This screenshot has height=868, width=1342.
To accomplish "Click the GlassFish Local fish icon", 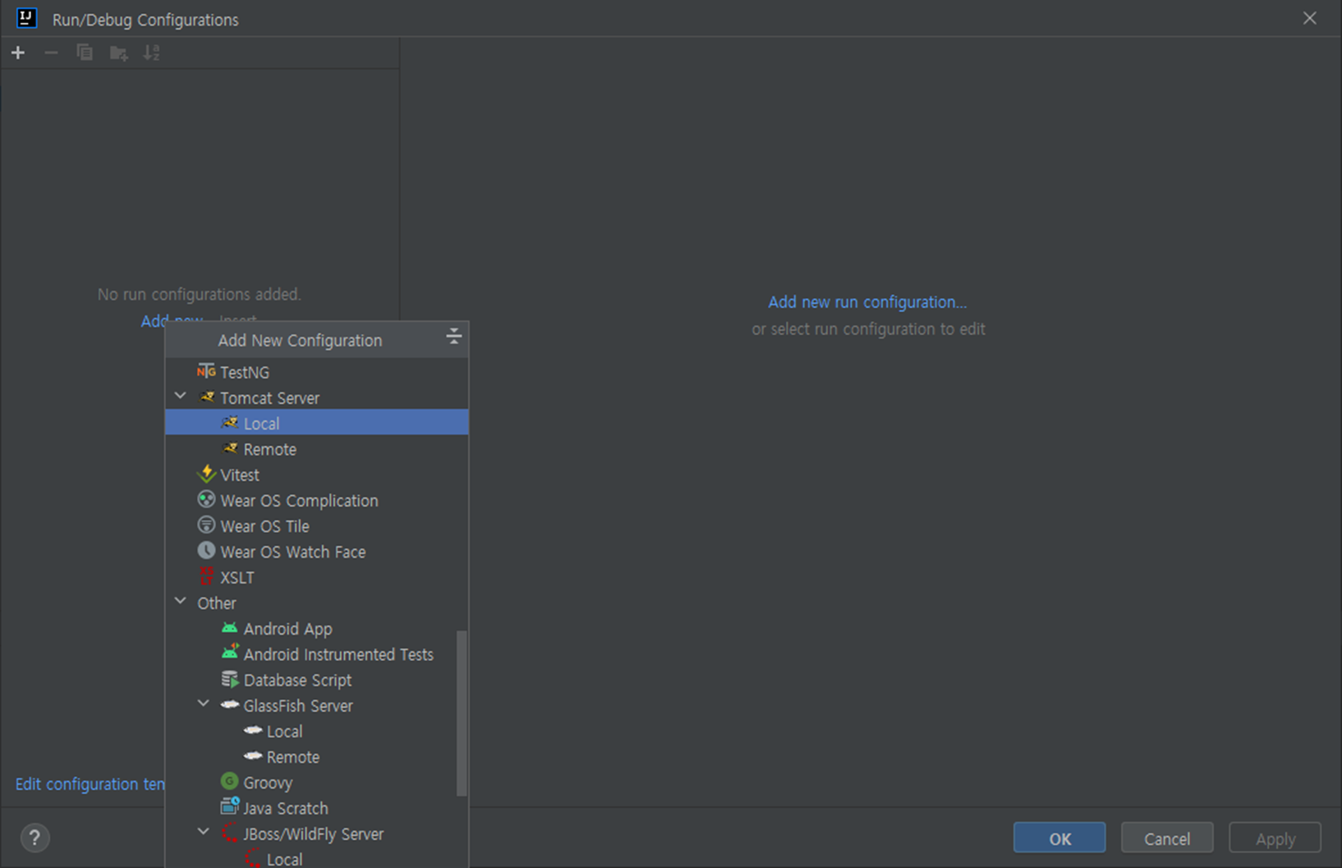I will 253,730.
